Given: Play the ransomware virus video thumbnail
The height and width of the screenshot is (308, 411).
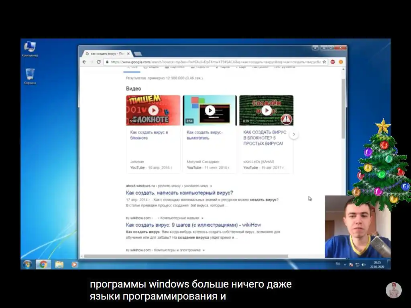Looking at the screenshot, I should coord(210,110).
